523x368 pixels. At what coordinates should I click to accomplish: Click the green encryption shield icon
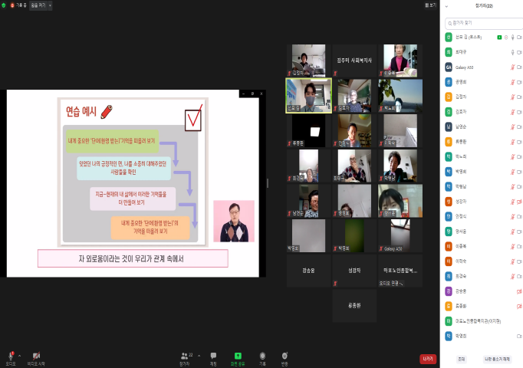pos(3,5)
